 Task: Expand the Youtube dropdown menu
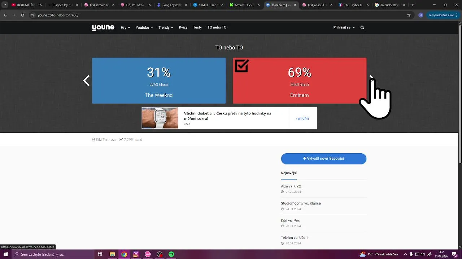pos(144,27)
